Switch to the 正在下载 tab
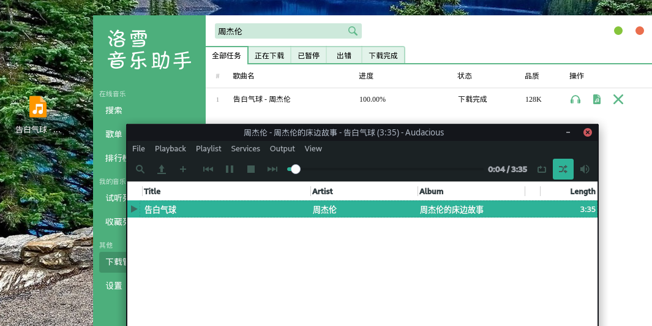The height and width of the screenshot is (326, 652). click(269, 55)
